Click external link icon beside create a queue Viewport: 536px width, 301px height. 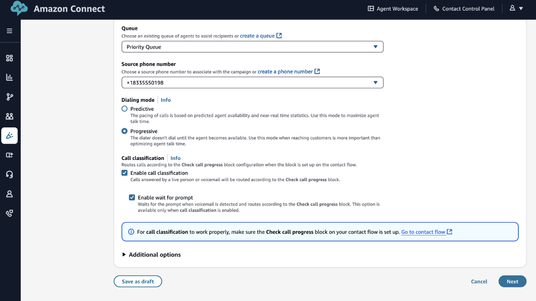pos(279,36)
